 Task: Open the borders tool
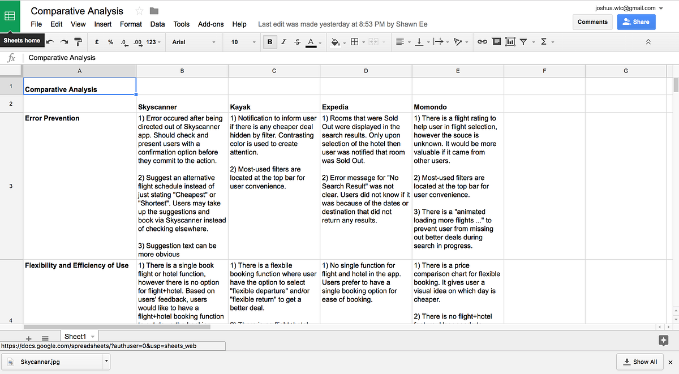tap(356, 42)
